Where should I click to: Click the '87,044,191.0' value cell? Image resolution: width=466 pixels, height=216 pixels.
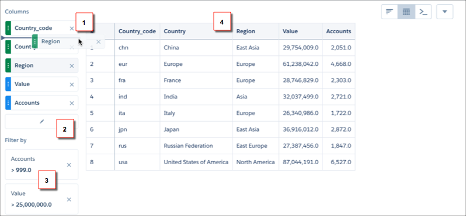coord(301,162)
